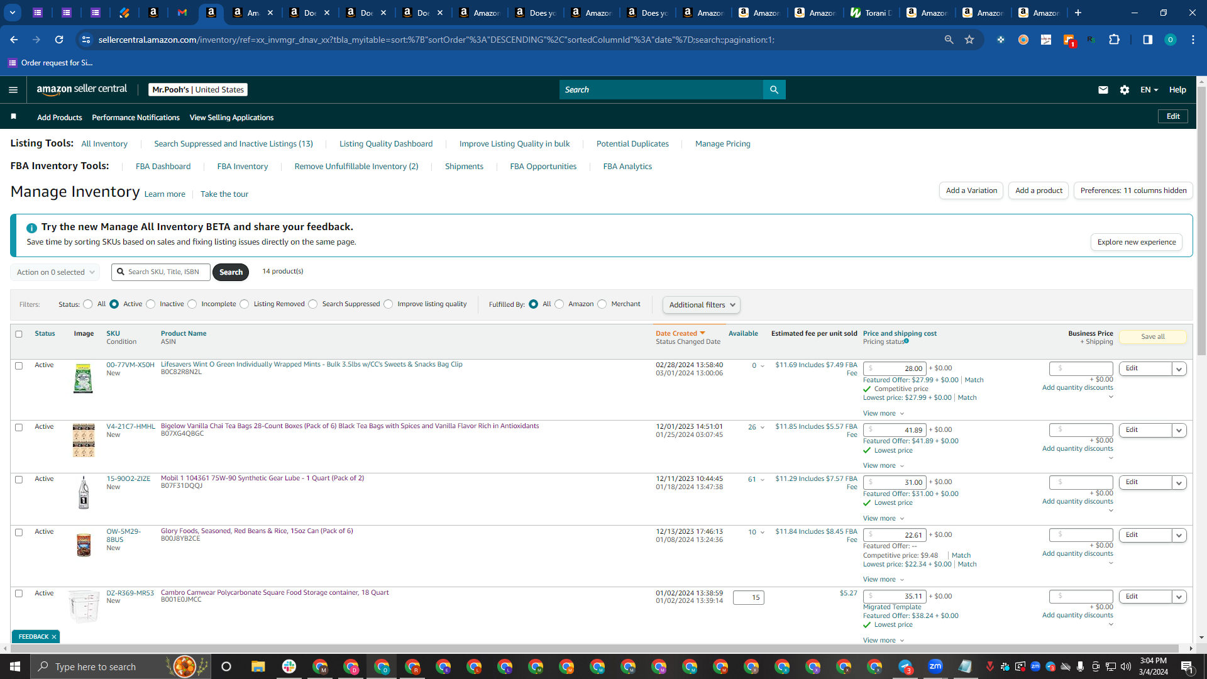Click the Add a product button
1207x679 pixels.
1039,190
